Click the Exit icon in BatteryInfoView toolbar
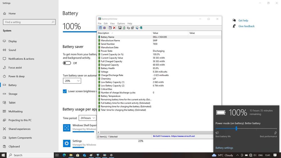 pyautogui.click(x=141, y=28)
